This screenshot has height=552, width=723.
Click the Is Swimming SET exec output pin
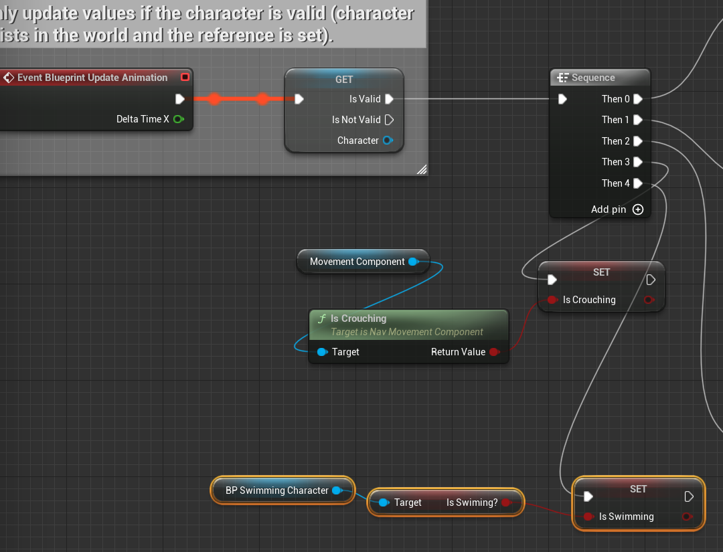688,496
